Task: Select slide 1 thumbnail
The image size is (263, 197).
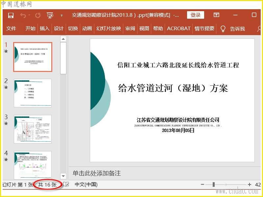Action: (x=33, y=57)
